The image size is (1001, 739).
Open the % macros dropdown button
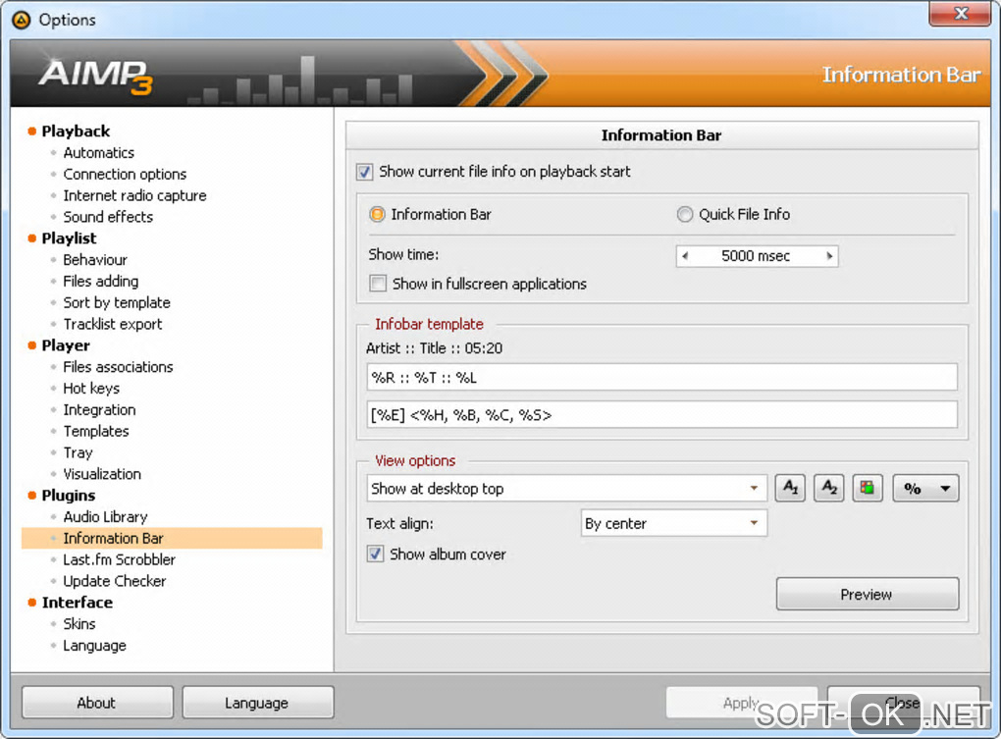pyautogui.click(x=925, y=488)
